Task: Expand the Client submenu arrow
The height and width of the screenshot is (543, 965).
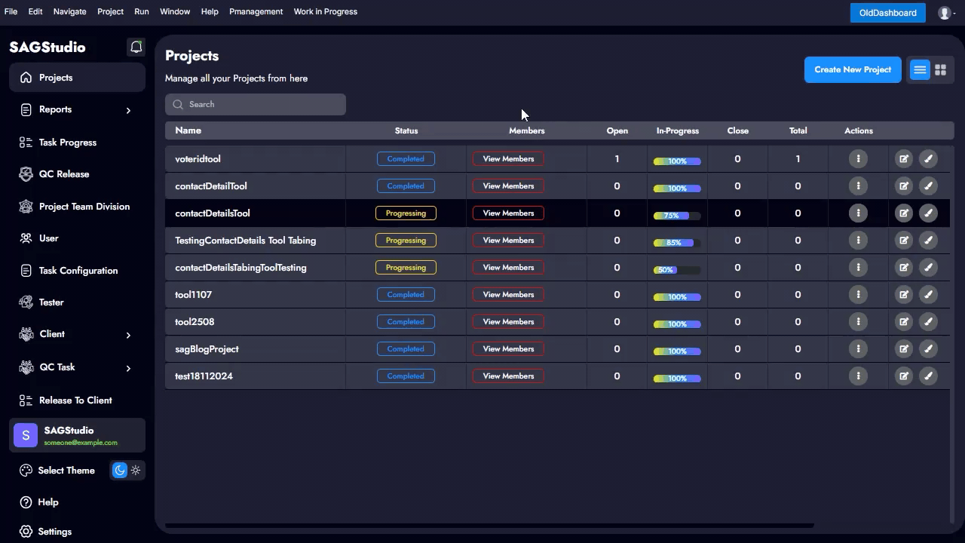Action: tap(128, 335)
